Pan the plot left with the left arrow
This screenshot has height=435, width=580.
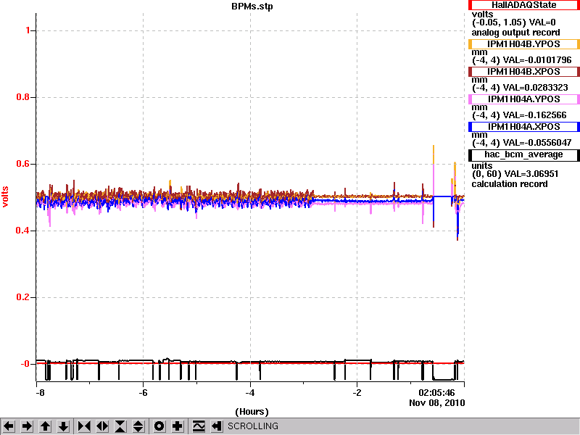[x=9, y=426]
